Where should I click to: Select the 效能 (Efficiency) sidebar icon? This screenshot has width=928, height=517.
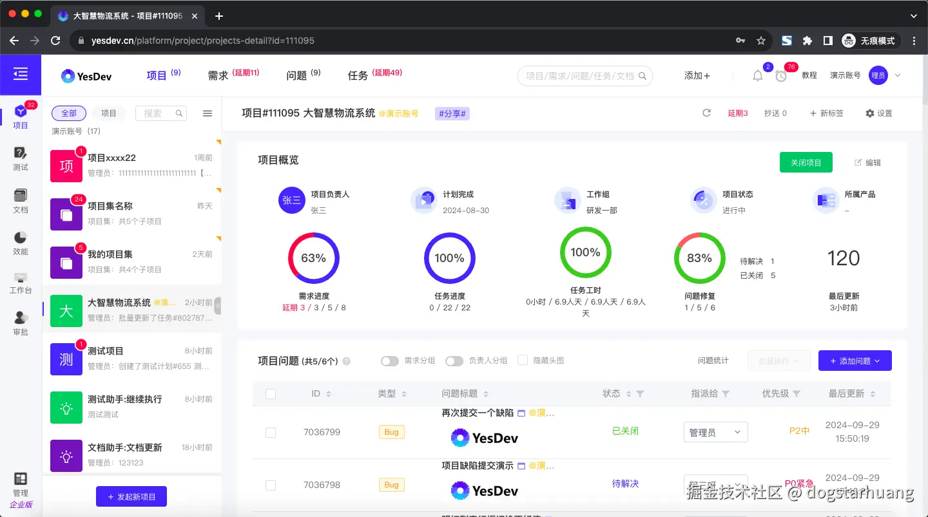tap(20, 242)
